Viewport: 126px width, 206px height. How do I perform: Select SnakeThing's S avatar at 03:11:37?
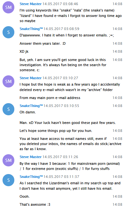tap(8, 180)
